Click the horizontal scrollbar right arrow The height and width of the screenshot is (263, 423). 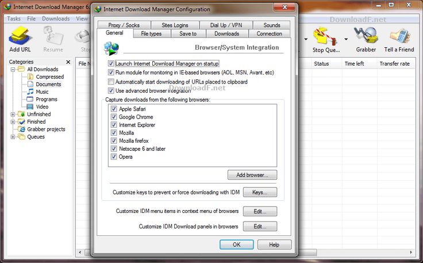coord(411,253)
